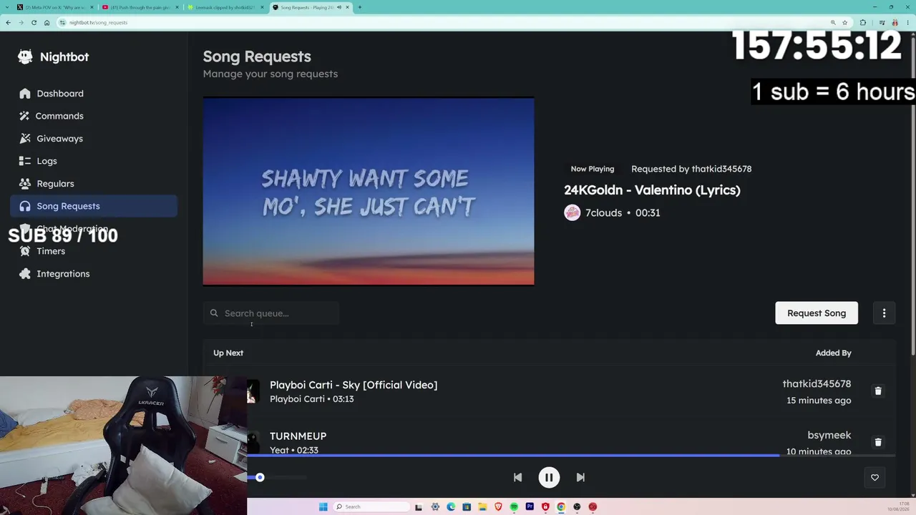Image resolution: width=916 pixels, height=515 pixels.
Task: Click the Regulars people icon
Action: 25,184
